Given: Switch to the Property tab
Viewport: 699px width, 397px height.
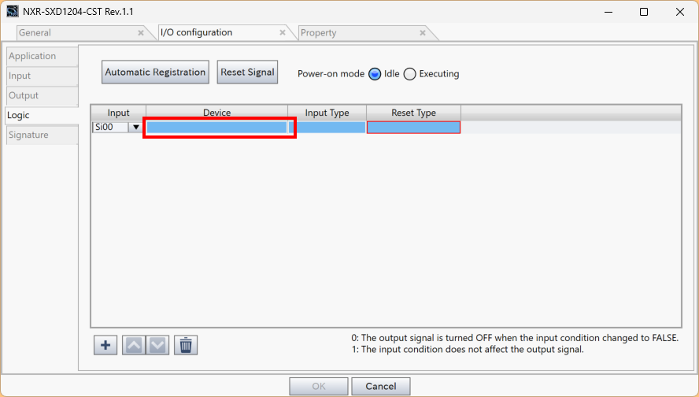Looking at the screenshot, I should pyautogui.click(x=318, y=32).
